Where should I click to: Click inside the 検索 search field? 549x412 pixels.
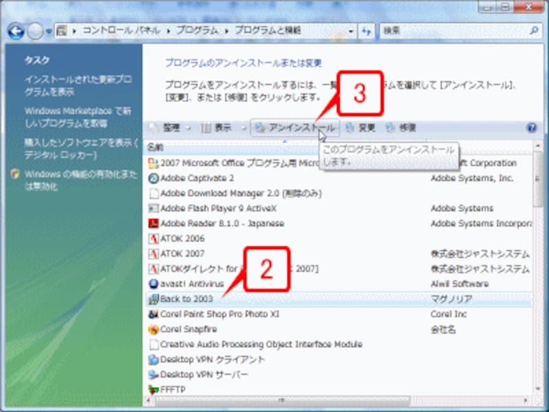pos(449,30)
